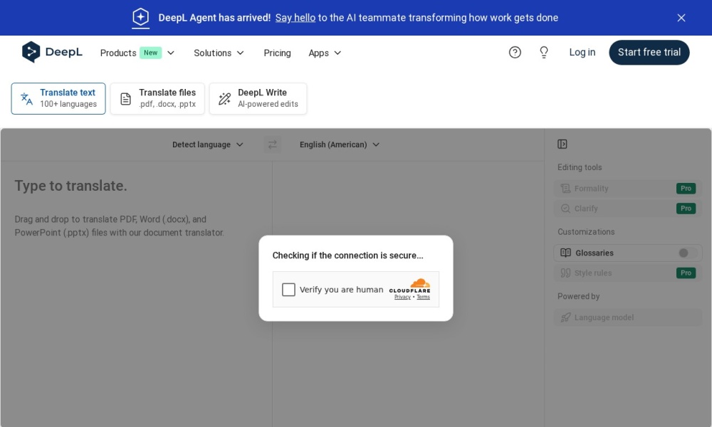Image resolution: width=712 pixels, height=427 pixels.
Task: Click the DeepL Agent sparkle icon in banner
Action: [141, 18]
